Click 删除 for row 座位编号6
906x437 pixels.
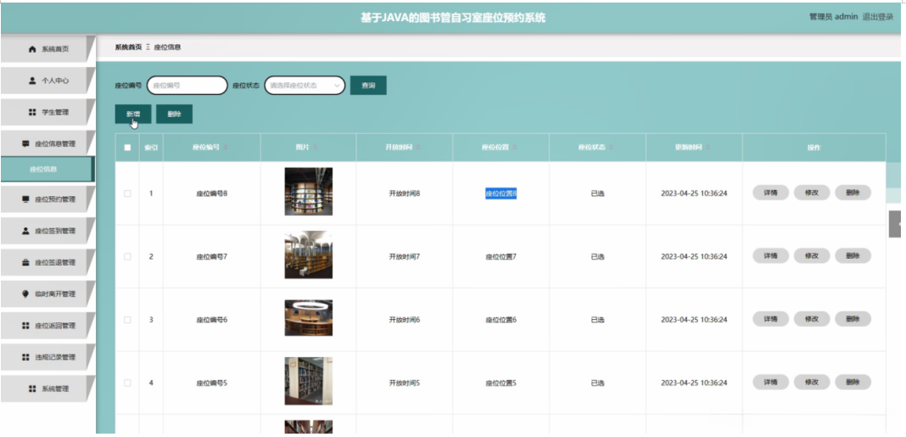click(853, 319)
